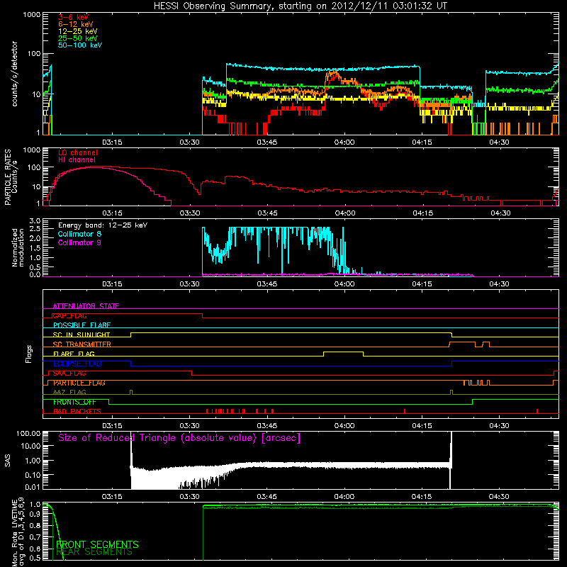This screenshot has height=567, width=567.
Task: Click the cyan 50-100 keV legend label
Action: [80, 45]
